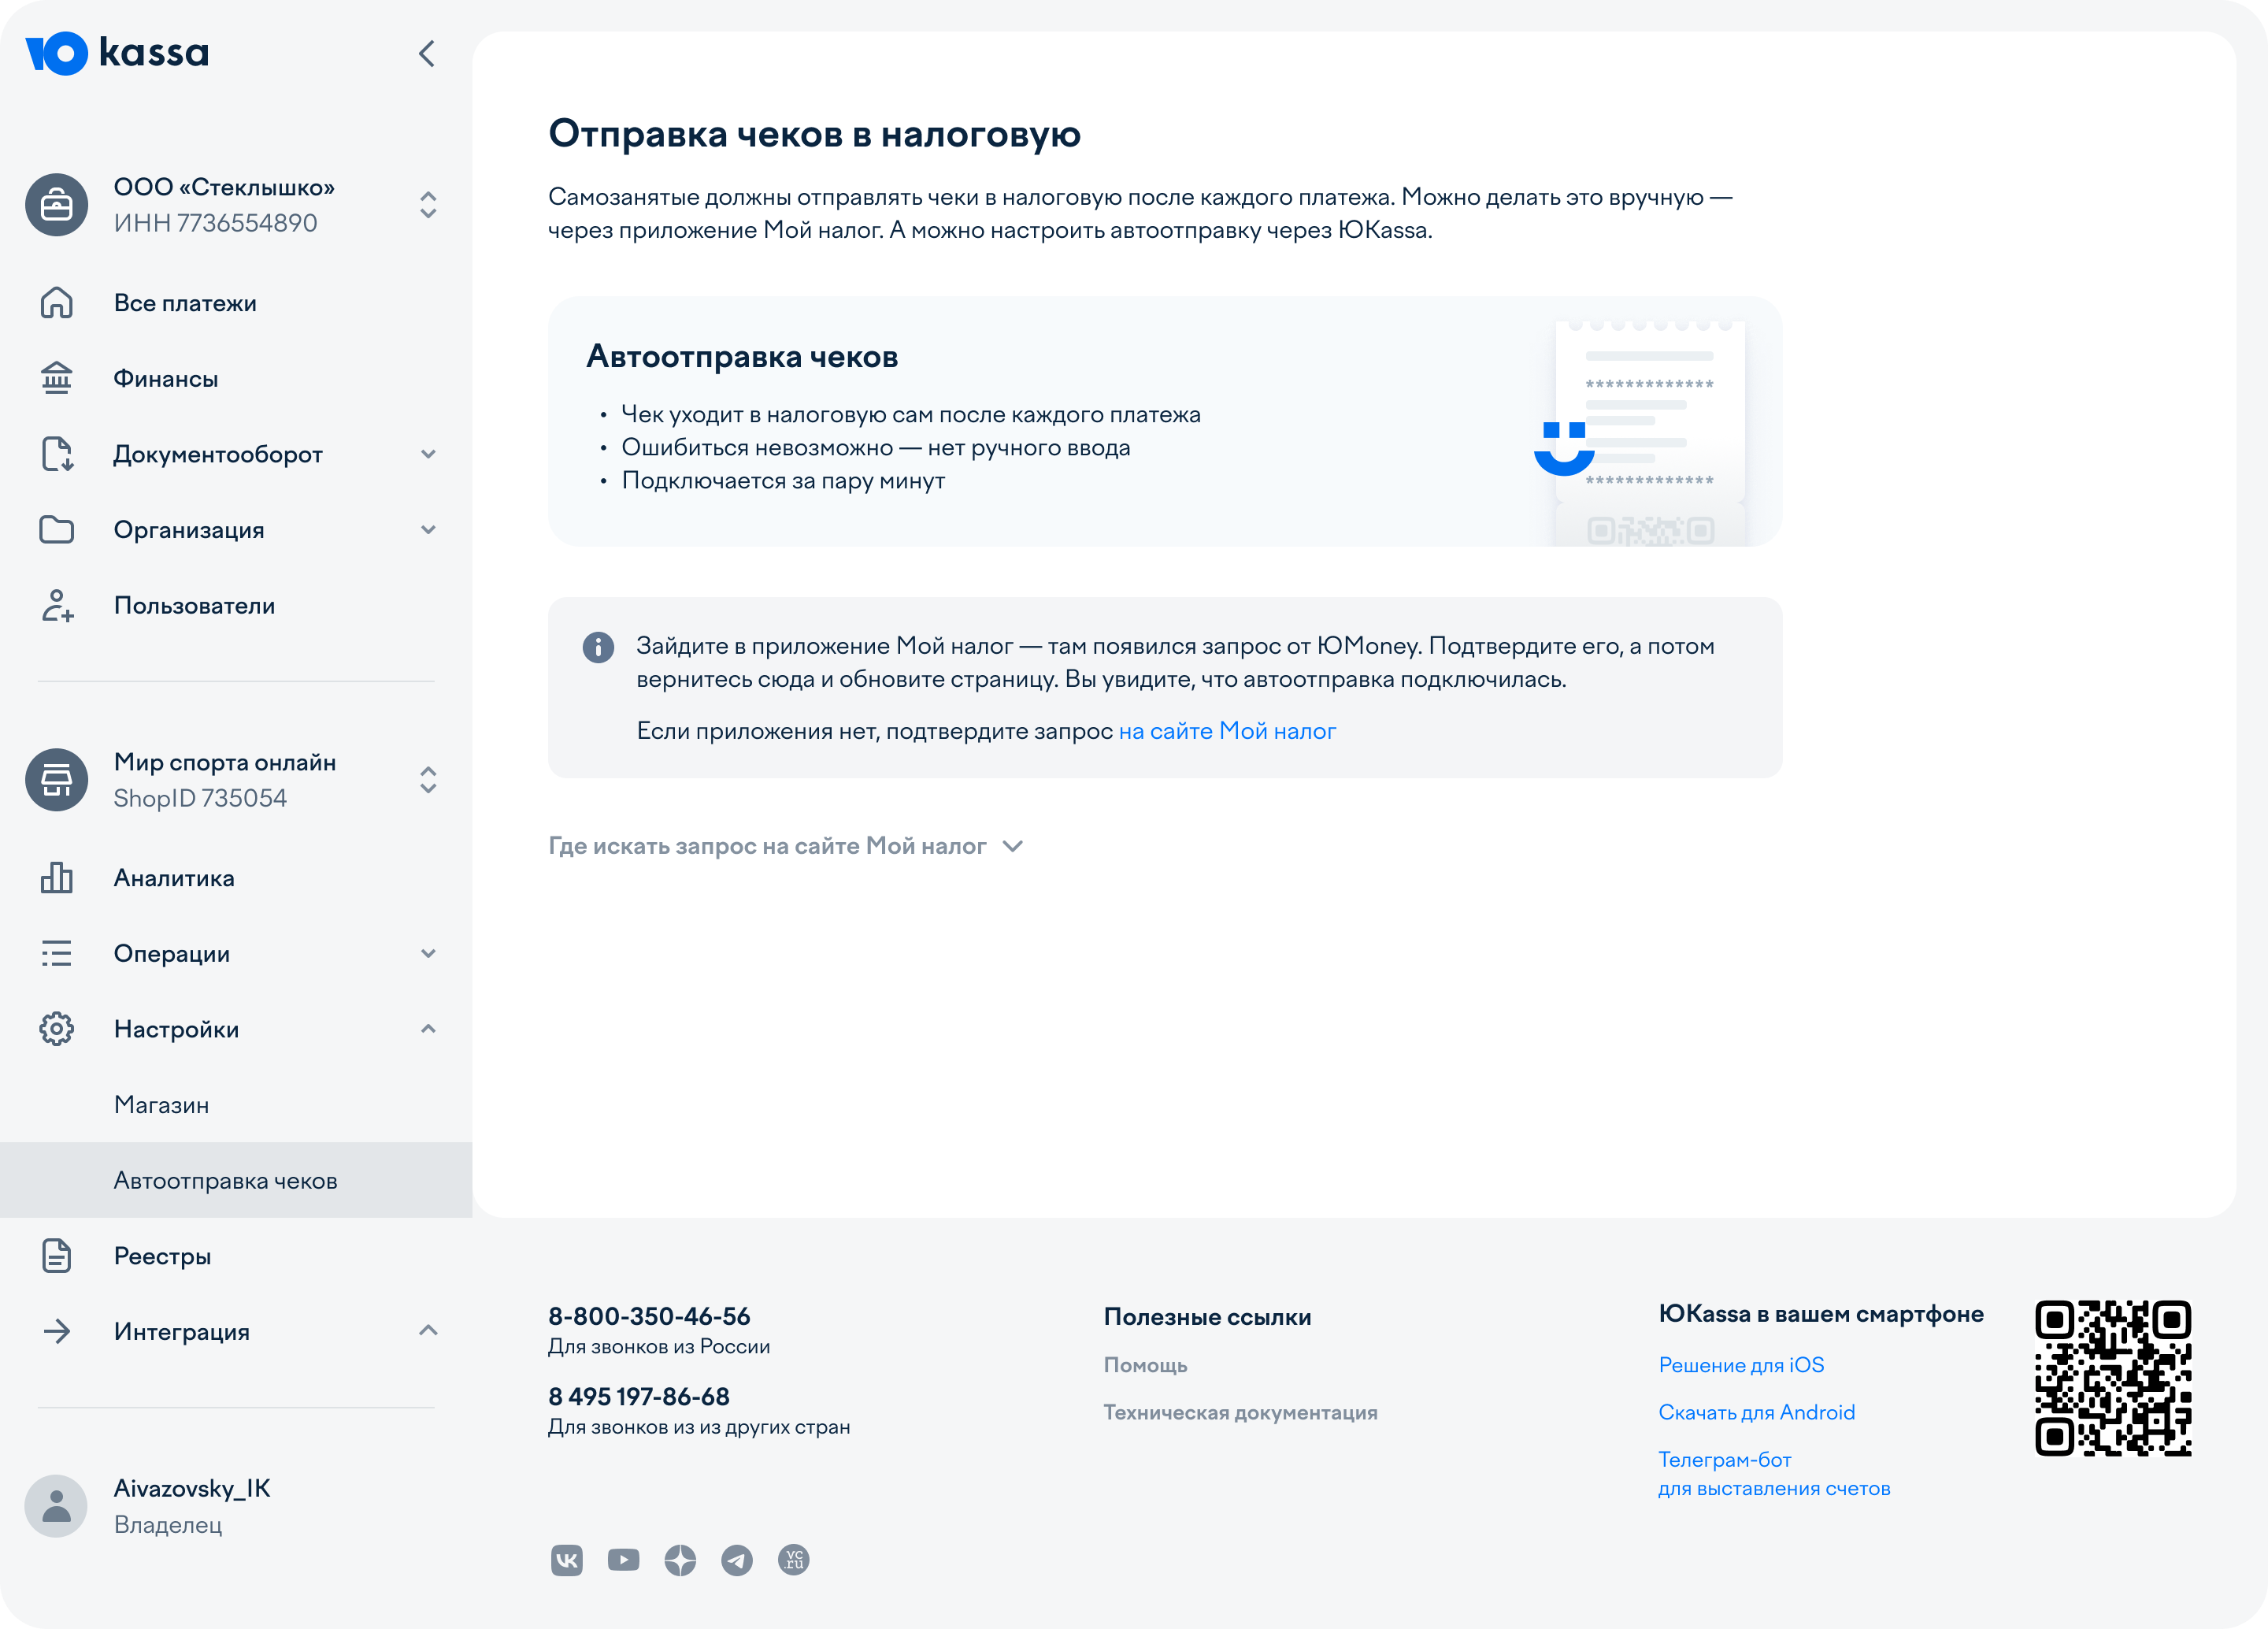Click the info icon in the notice box
2268x1629 pixels.
598,647
